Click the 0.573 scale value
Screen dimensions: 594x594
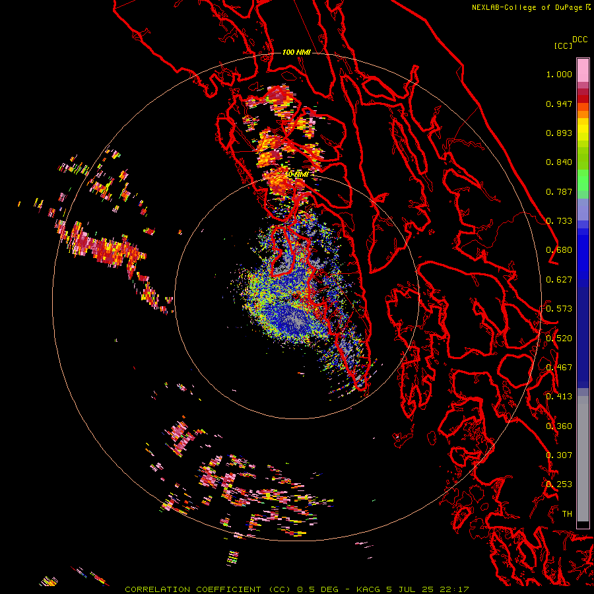pos(559,309)
